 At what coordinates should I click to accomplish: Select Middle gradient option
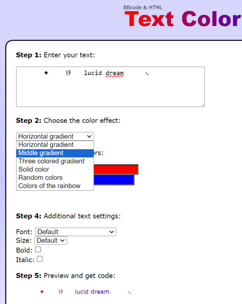tap(55, 153)
